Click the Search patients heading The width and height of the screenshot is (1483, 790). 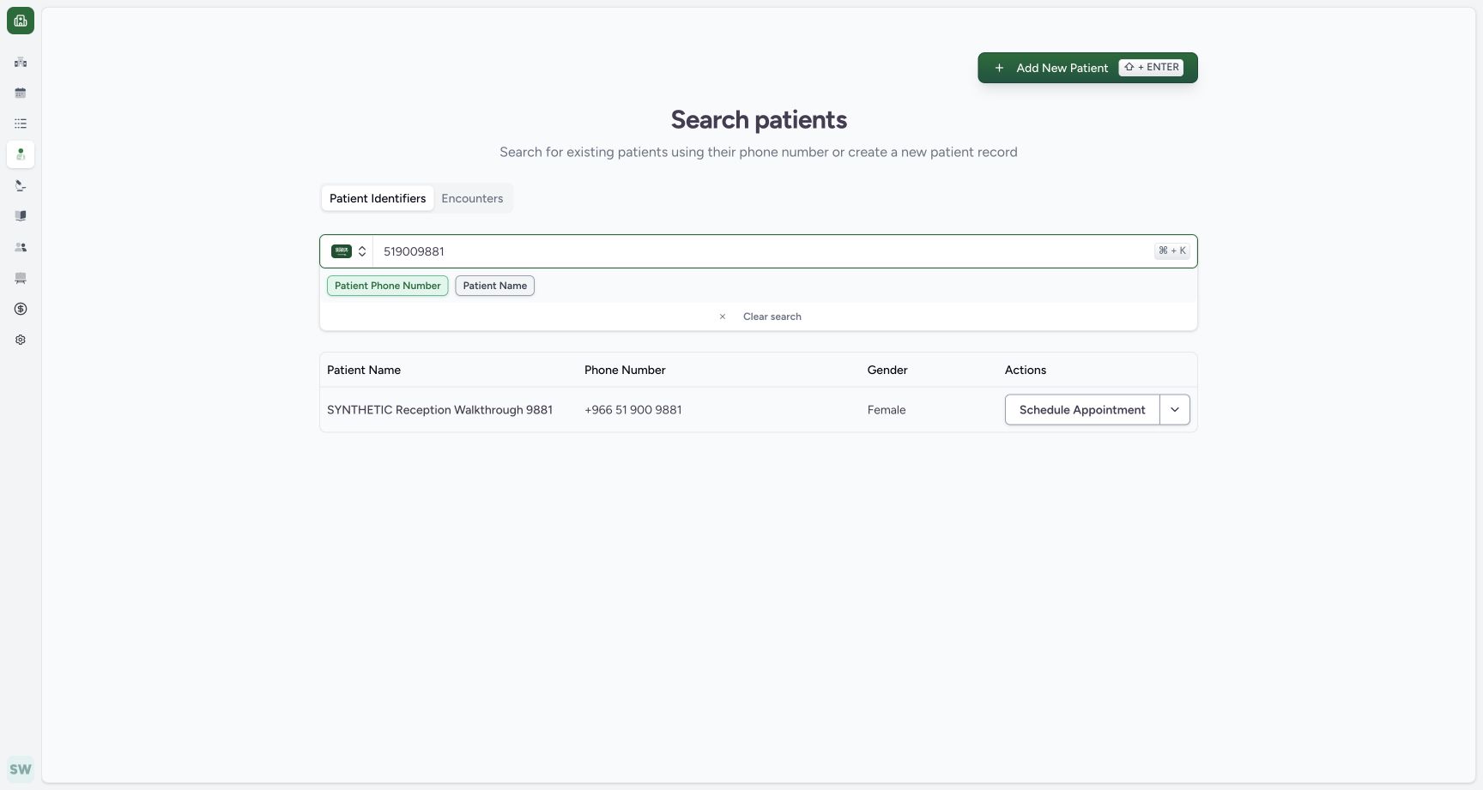coord(759,120)
